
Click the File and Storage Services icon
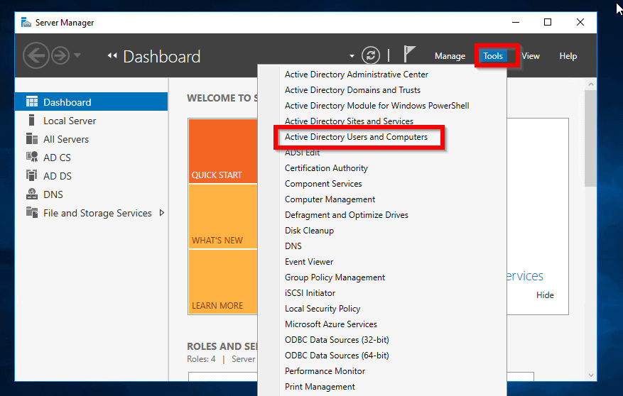(x=32, y=212)
